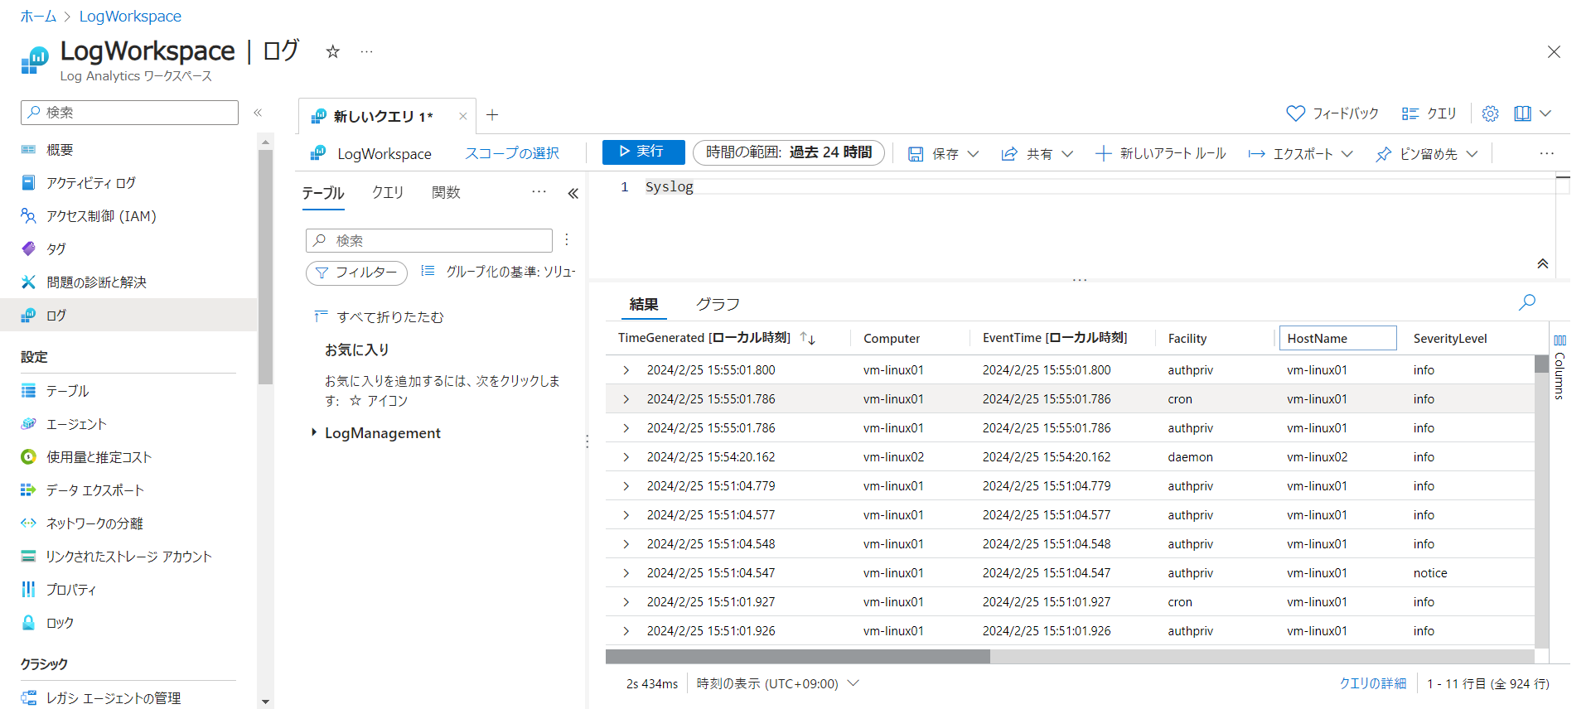The height and width of the screenshot is (709, 1591).
Task: Switch to the 関数 tab
Action: click(x=446, y=192)
